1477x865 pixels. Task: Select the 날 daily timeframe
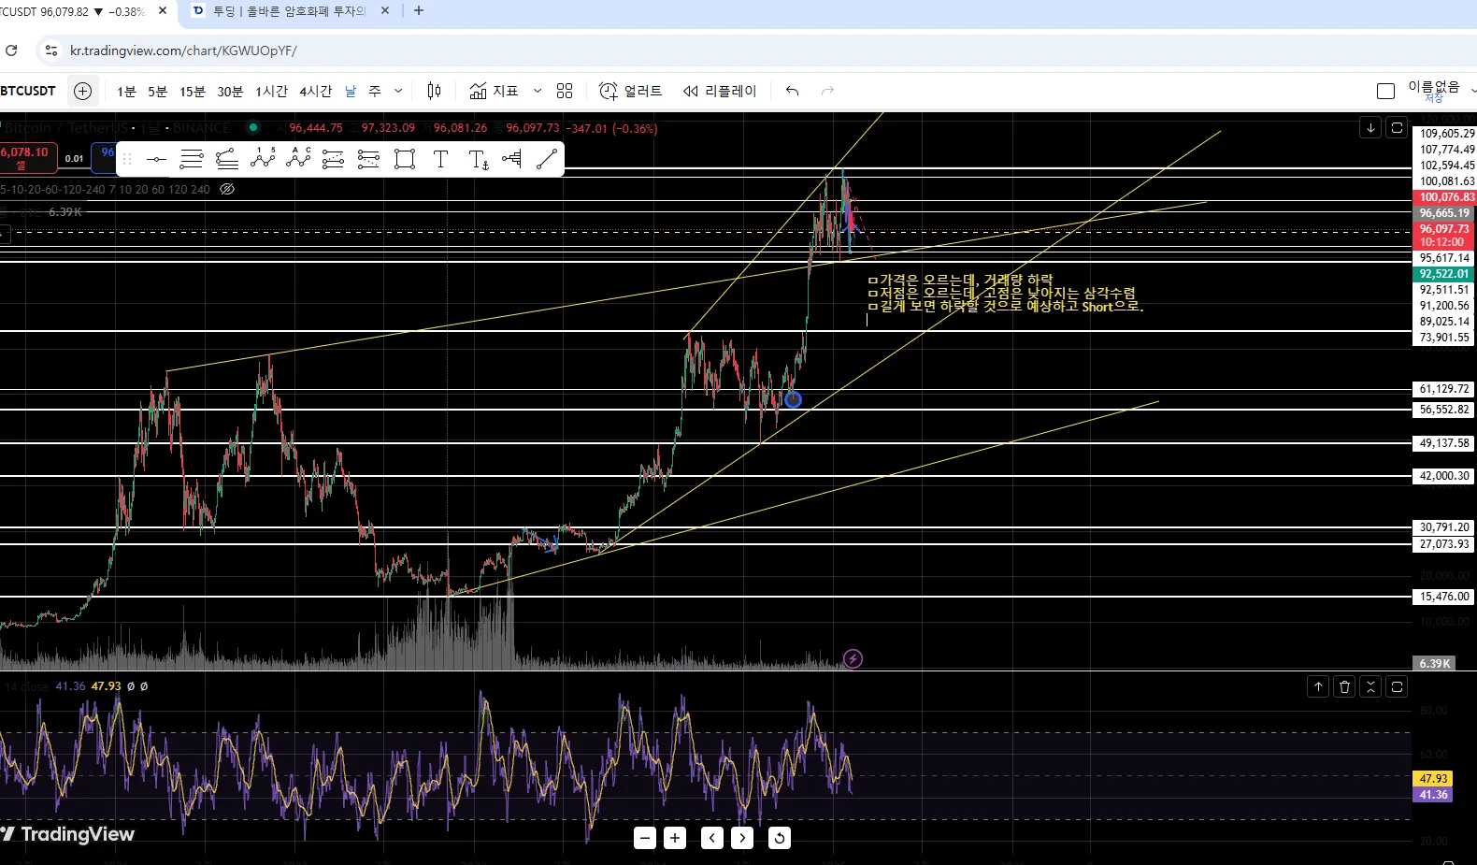351,91
